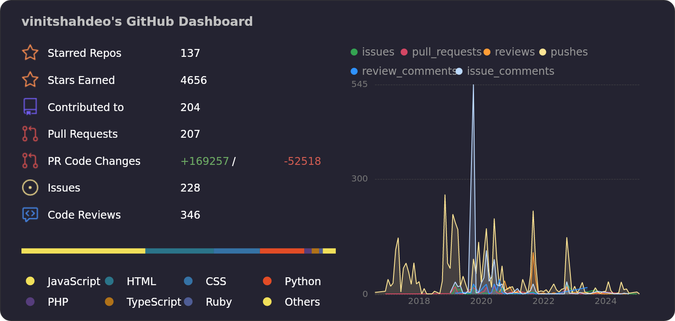
Task: Click the Starred Repos label
Action: click(84, 53)
